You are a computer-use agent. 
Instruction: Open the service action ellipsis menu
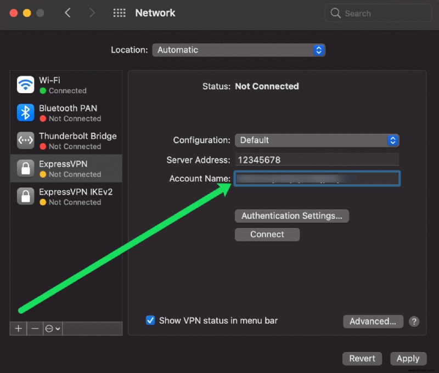pos(53,329)
